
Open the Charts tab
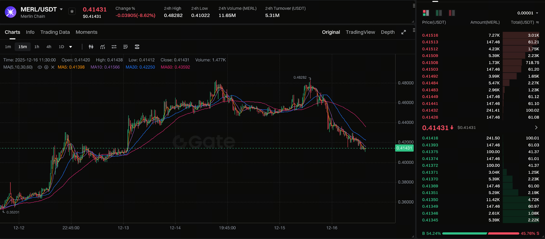click(x=13, y=32)
